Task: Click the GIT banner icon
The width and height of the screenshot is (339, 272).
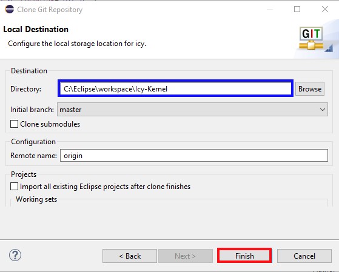Action: 311,38
